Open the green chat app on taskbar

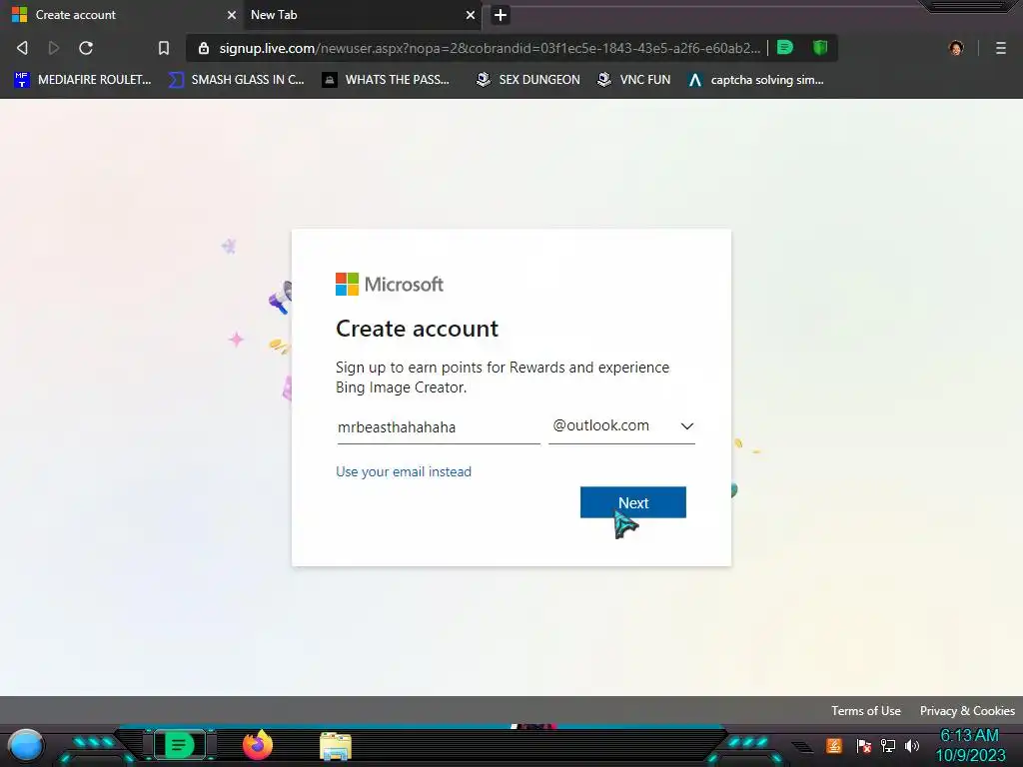click(x=179, y=745)
